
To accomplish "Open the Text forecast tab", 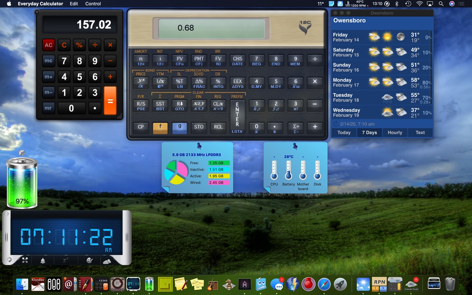I will (420, 132).
